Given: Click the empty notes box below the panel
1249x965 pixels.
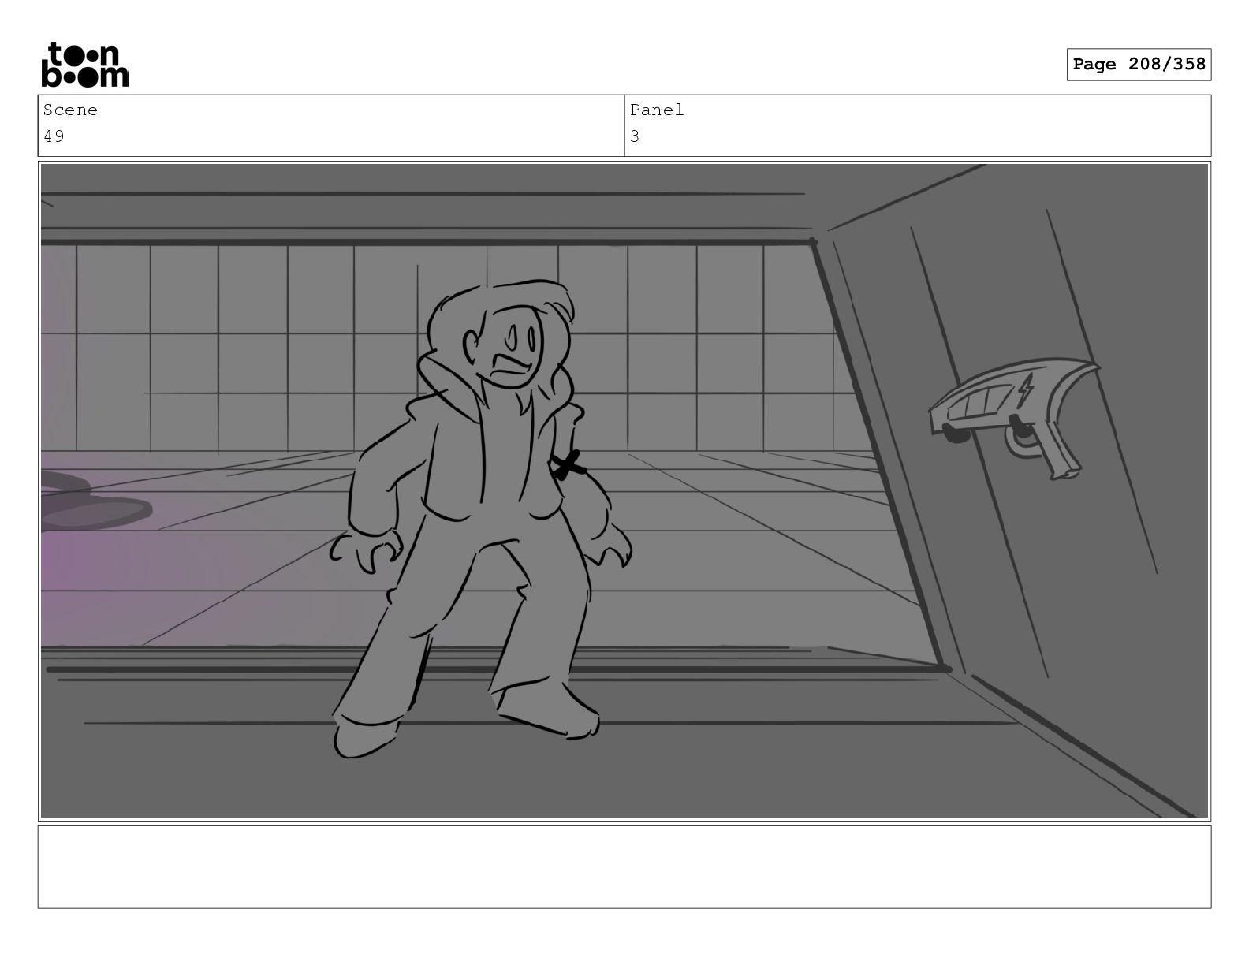Looking at the screenshot, I should [624, 866].
